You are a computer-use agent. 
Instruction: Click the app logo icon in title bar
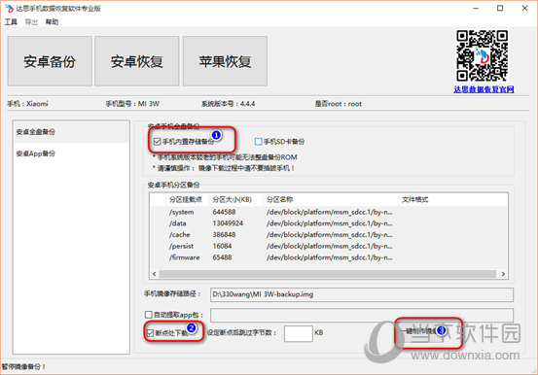coord(9,8)
